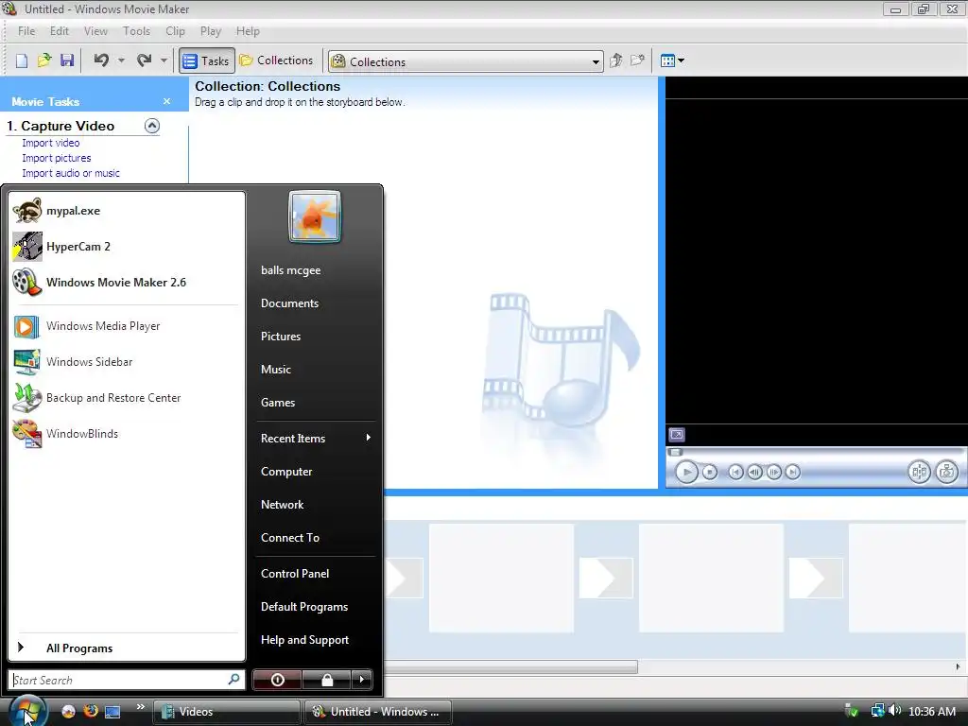The width and height of the screenshot is (968, 726).
Task: Click the Import pictures link
Action: pos(56,158)
